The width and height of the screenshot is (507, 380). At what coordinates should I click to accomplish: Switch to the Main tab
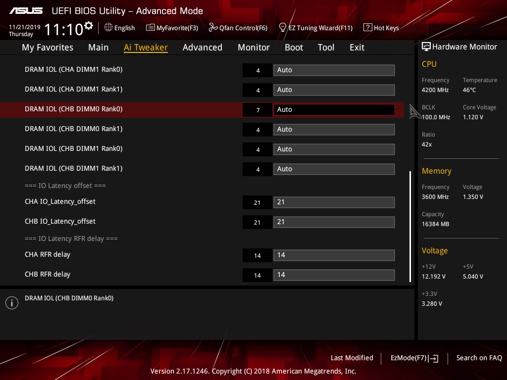tap(99, 47)
